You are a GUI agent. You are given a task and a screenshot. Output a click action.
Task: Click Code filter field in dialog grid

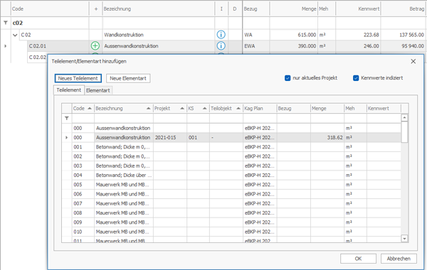(x=83, y=118)
